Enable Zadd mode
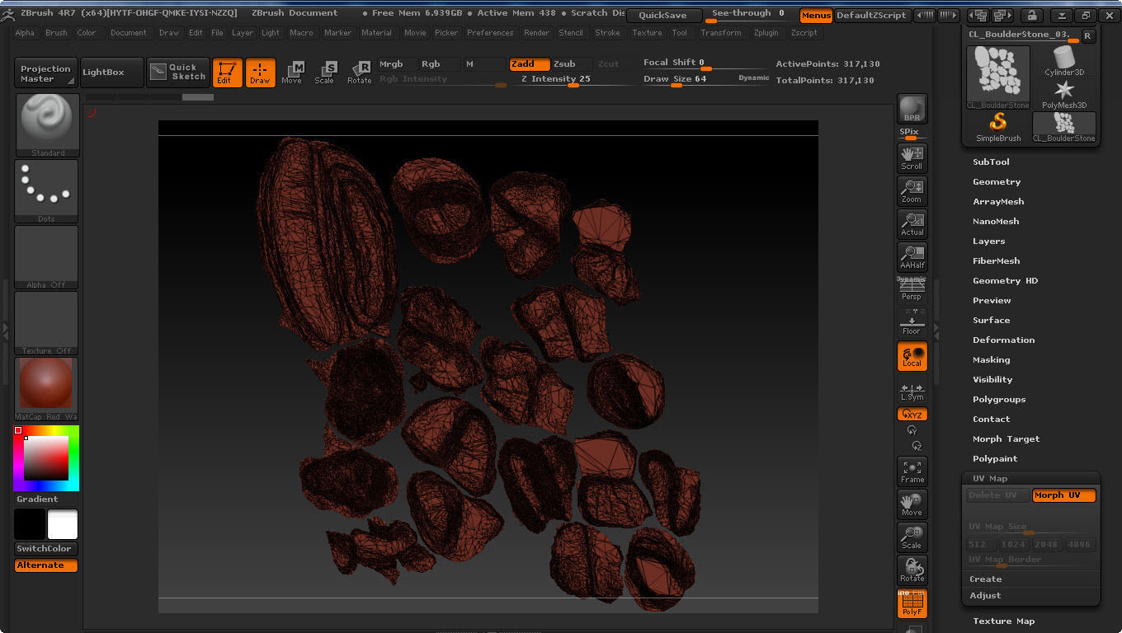 tap(529, 64)
